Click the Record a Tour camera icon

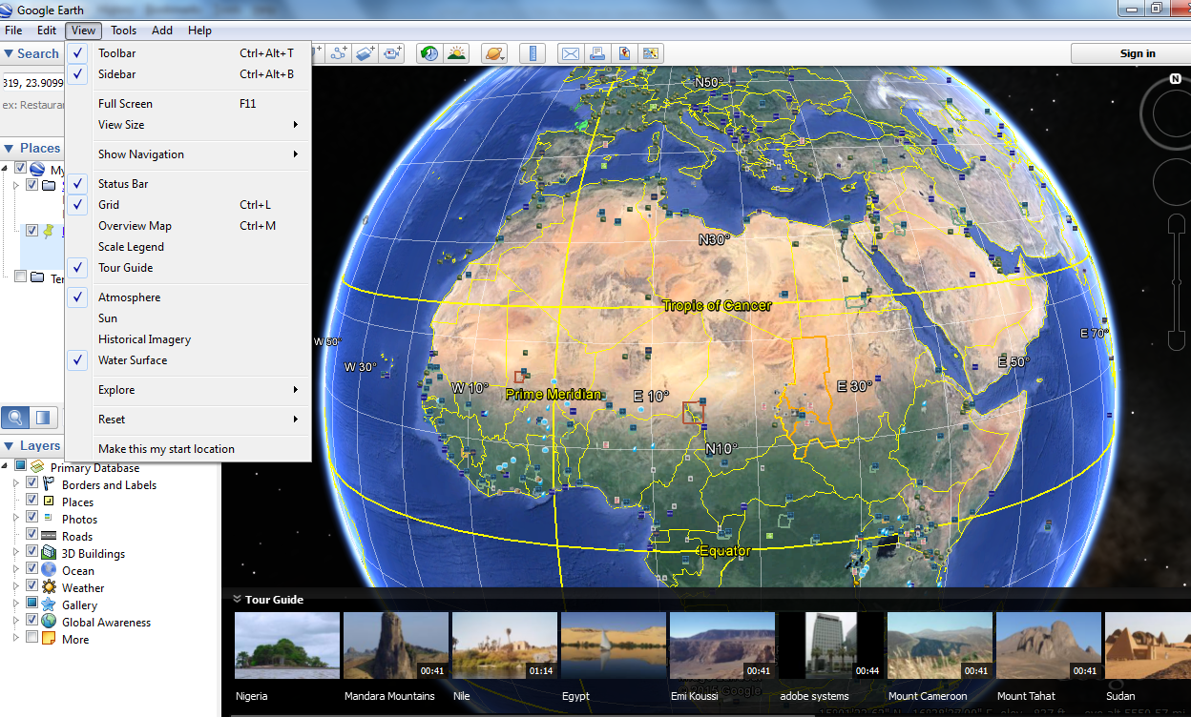[393, 53]
